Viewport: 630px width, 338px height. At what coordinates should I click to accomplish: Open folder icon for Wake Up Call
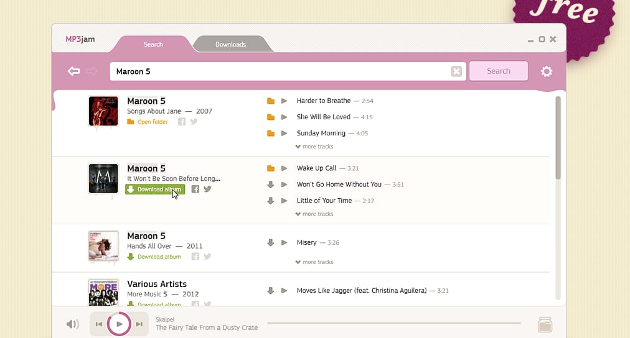[271, 168]
